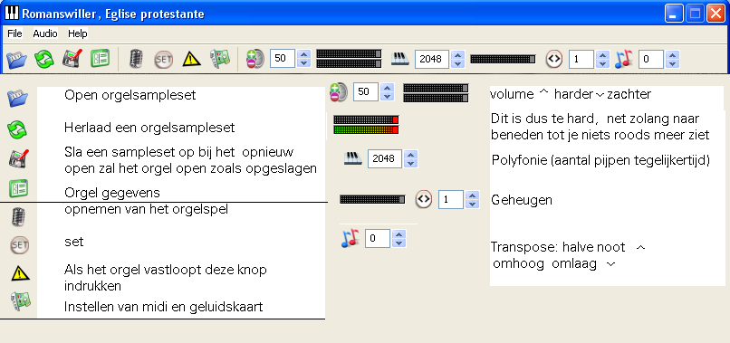The width and height of the screenshot is (730, 343).
Task: Start recording with the toolbar microphone icon
Action: coord(136,59)
